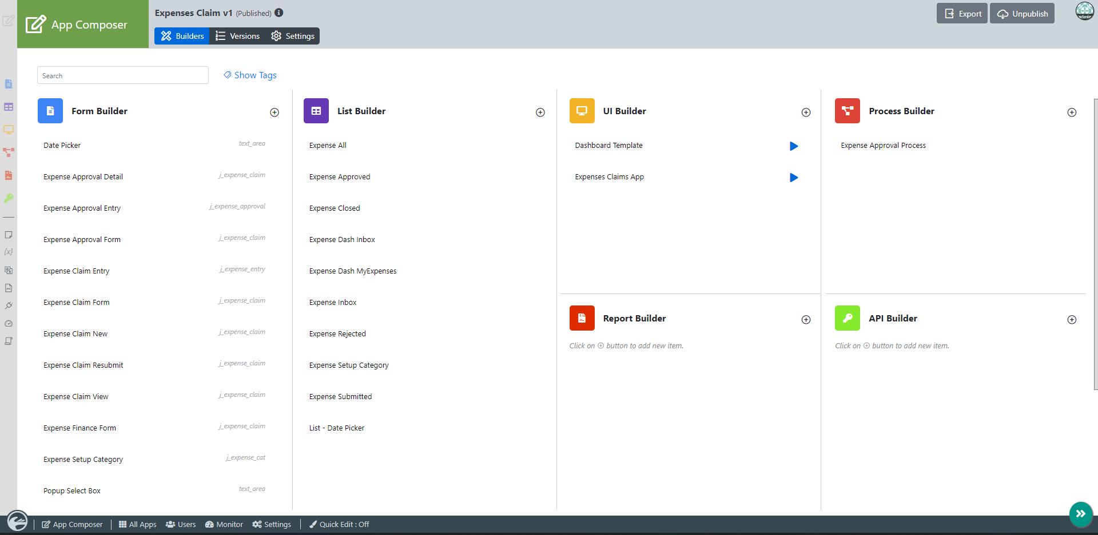Switch to the Builders tab
Viewport: 1098px width, 535px height.
[182, 36]
